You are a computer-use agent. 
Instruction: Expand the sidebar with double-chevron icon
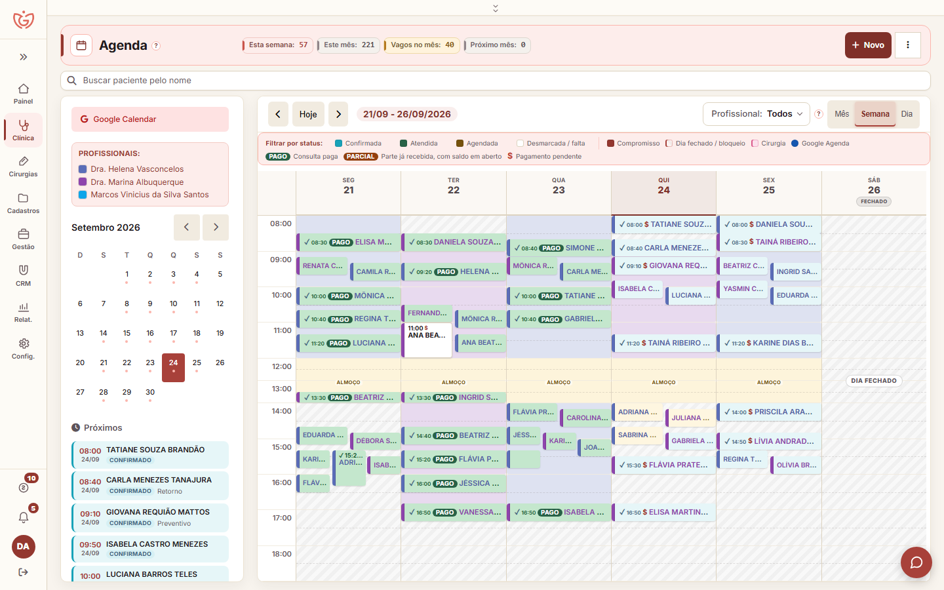click(23, 57)
